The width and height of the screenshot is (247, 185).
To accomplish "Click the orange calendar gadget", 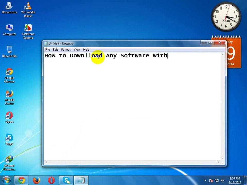I will click(234, 52).
